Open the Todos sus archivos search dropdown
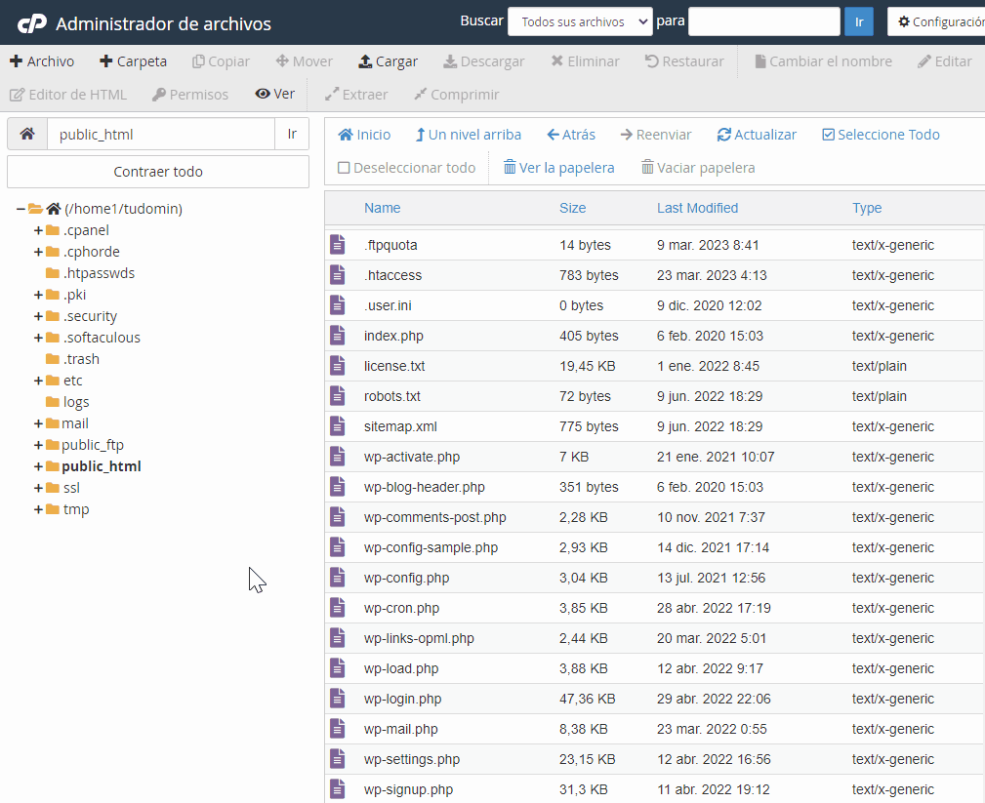This screenshot has width=985, height=803. [580, 22]
